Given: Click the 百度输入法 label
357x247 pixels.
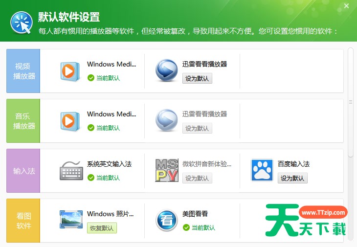Looking at the screenshot, I should (x=293, y=164).
